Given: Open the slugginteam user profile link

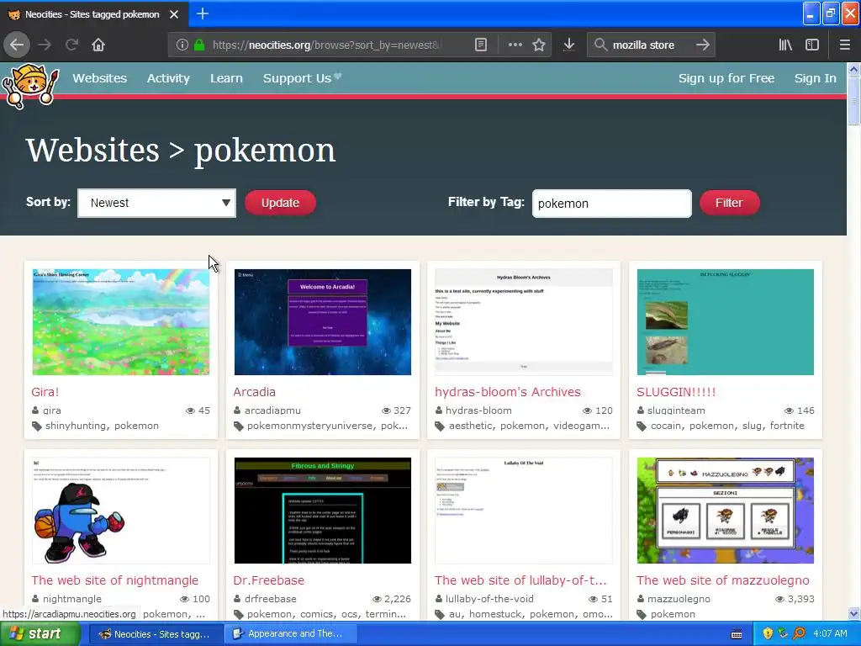Looking at the screenshot, I should [x=676, y=410].
